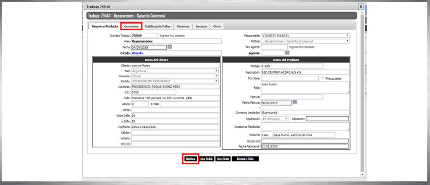430x185 pixels.
Task: Click the Retirado a Taller button
Action: 245,159
